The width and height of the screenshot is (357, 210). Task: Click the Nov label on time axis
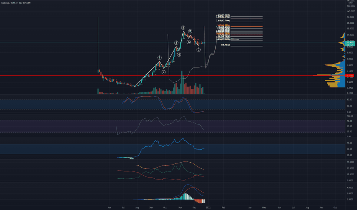click(180, 207)
